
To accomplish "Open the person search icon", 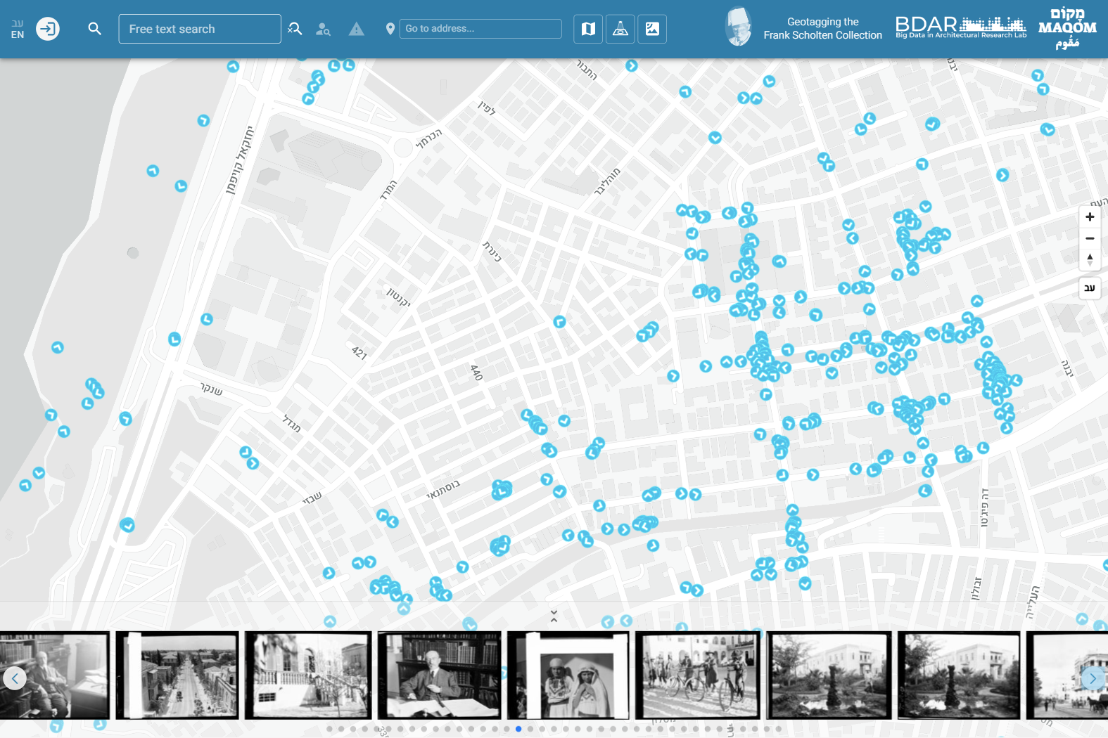I will [323, 30].
